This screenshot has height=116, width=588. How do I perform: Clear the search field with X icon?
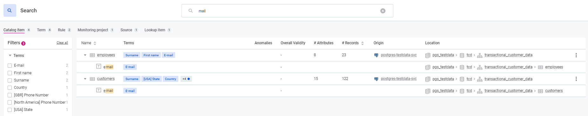coord(383,11)
